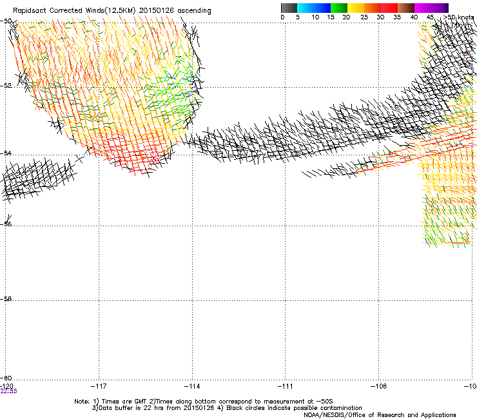Click the orange 25-30 knots legend swatch
The image size is (477, 419).
pos(373,8)
